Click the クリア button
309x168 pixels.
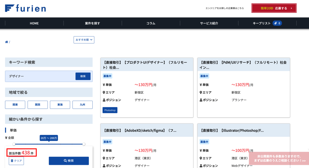click(x=16, y=161)
